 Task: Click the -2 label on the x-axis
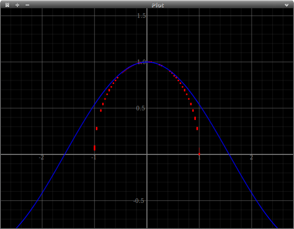point(42,158)
